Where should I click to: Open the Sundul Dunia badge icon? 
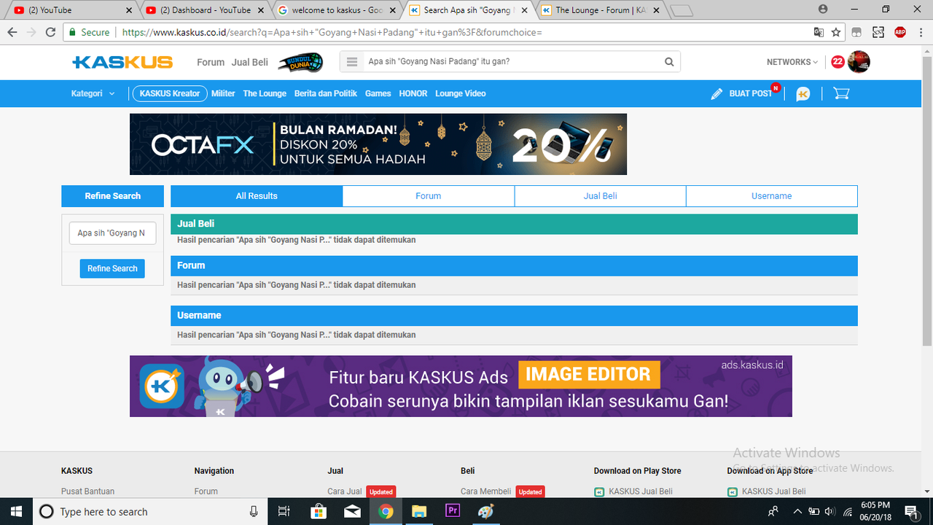coord(300,63)
